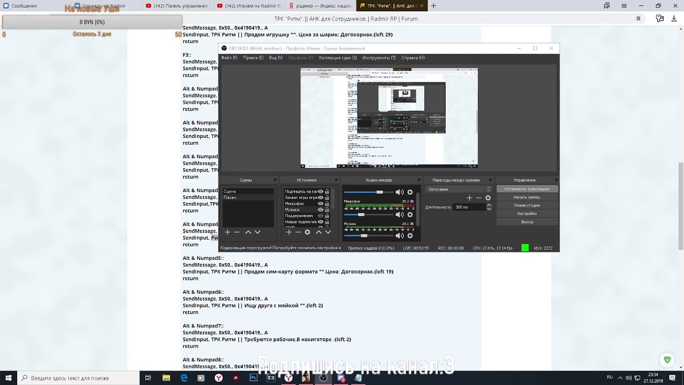Mute the Микрофон audio channel
684x385 pixels.
point(399,214)
